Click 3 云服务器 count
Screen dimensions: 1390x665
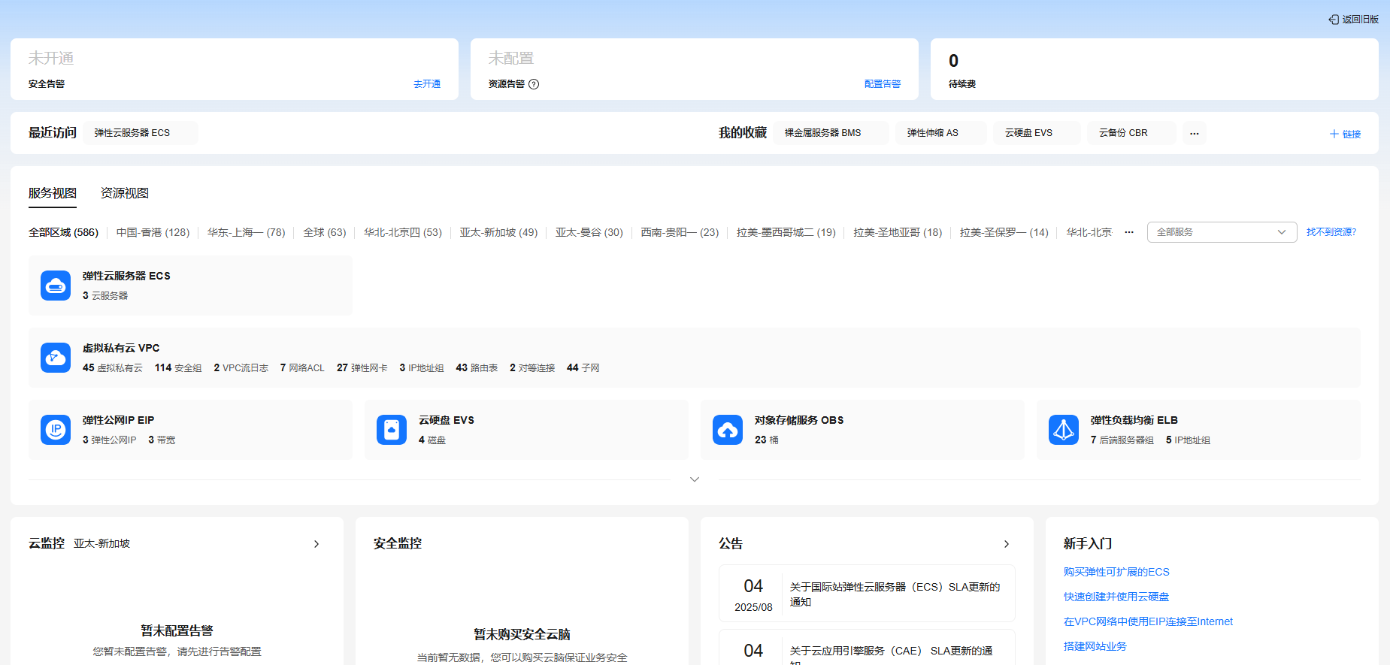[x=105, y=295]
